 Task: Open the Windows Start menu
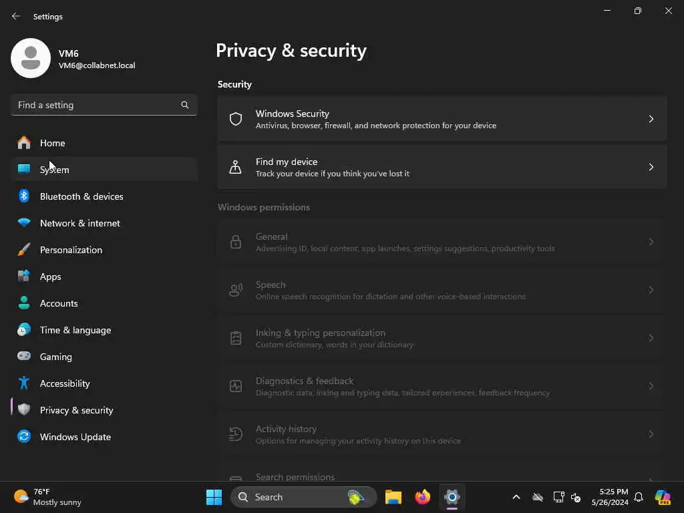pyautogui.click(x=214, y=497)
